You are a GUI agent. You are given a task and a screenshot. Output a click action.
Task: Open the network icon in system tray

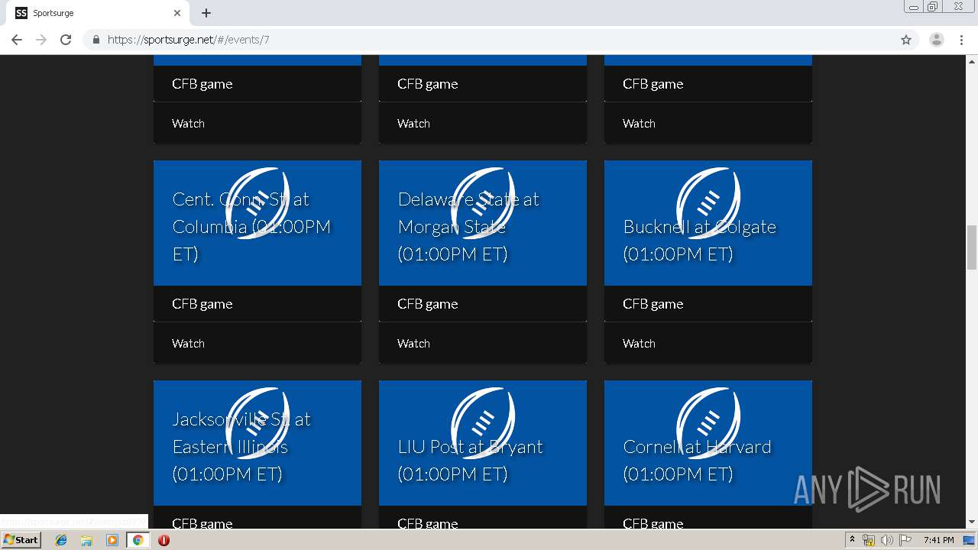869,540
